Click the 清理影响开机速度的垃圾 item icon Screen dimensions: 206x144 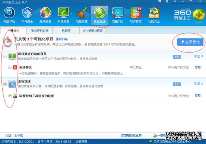click(x=15, y=96)
